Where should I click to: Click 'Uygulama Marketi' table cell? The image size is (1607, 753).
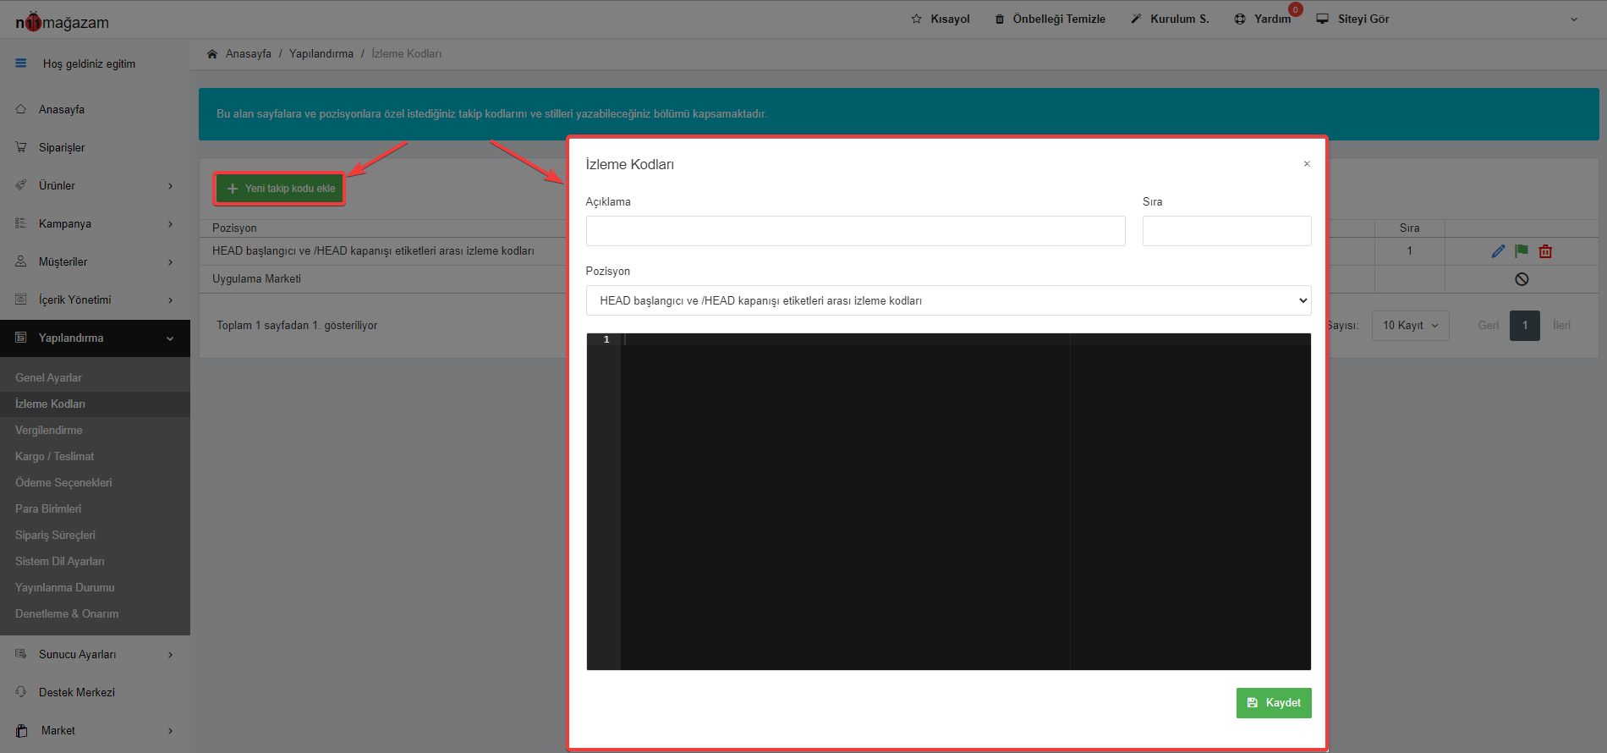pyautogui.click(x=256, y=279)
